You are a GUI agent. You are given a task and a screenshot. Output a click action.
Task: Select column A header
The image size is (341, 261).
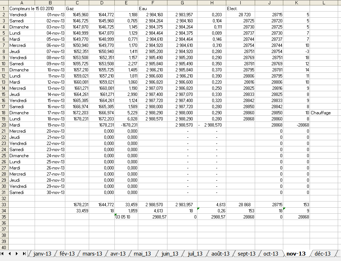click(22, 3)
